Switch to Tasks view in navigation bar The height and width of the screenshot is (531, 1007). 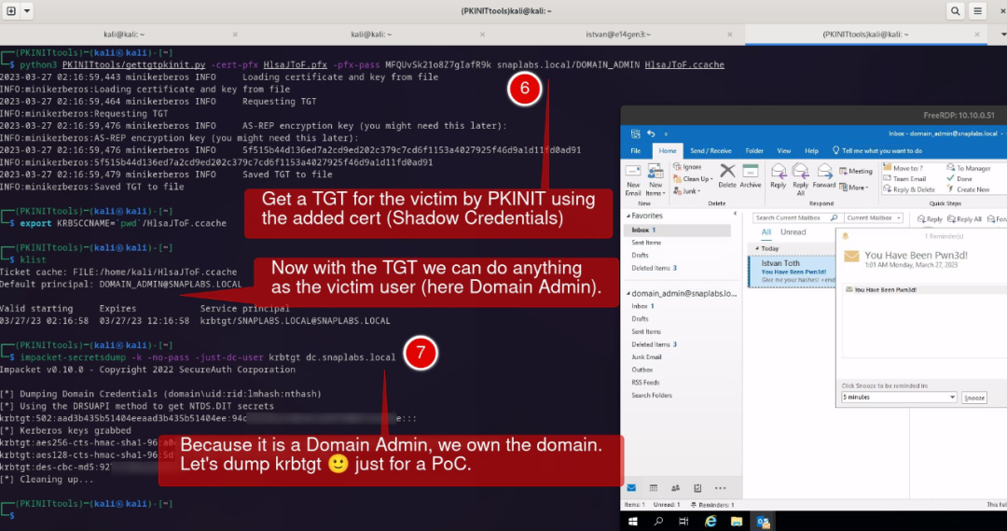(x=697, y=489)
